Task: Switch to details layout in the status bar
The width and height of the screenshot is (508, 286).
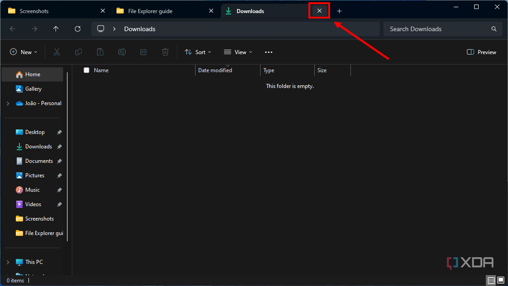Action: pos(491,280)
